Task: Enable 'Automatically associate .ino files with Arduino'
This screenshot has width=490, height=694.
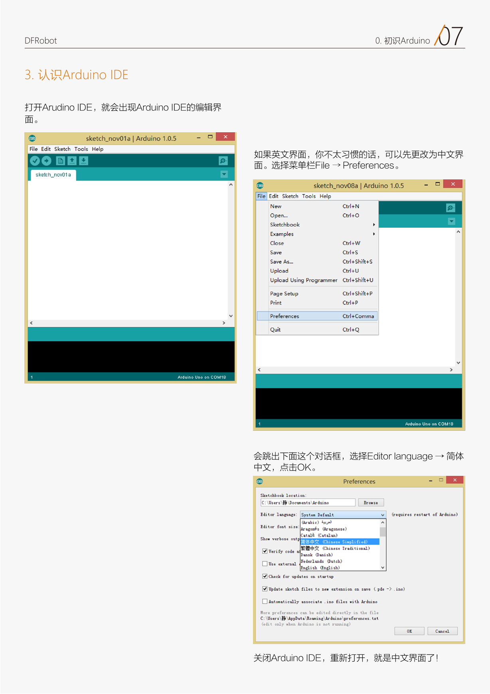Action: click(x=265, y=601)
